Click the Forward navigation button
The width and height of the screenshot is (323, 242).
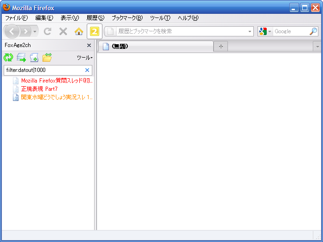(25, 31)
